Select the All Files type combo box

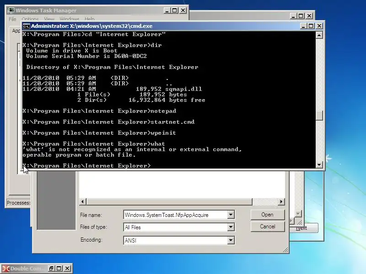point(179,227)
